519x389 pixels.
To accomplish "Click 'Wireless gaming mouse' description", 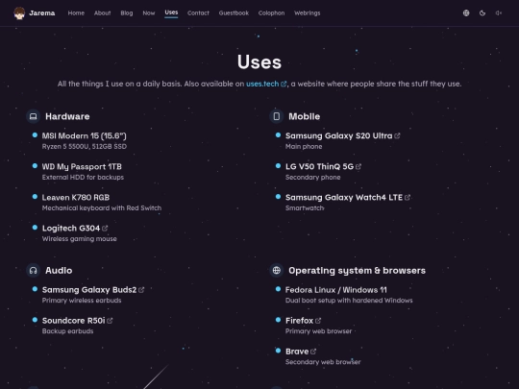I will 80,239.
